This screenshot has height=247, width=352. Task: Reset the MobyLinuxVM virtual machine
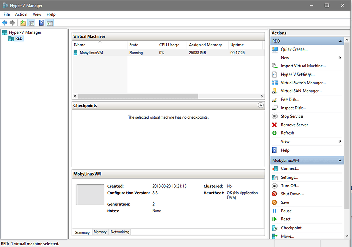pyautogui.click(x=286, y=219)
